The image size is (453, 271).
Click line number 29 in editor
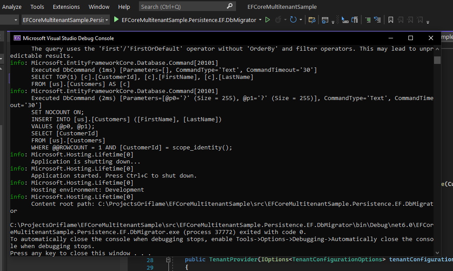click(150, 267)
